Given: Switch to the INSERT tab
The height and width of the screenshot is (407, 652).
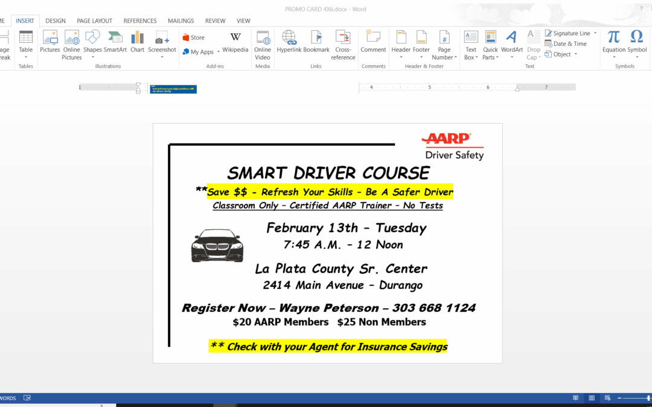Looking at the screenshot, I should tap(25, 21).
